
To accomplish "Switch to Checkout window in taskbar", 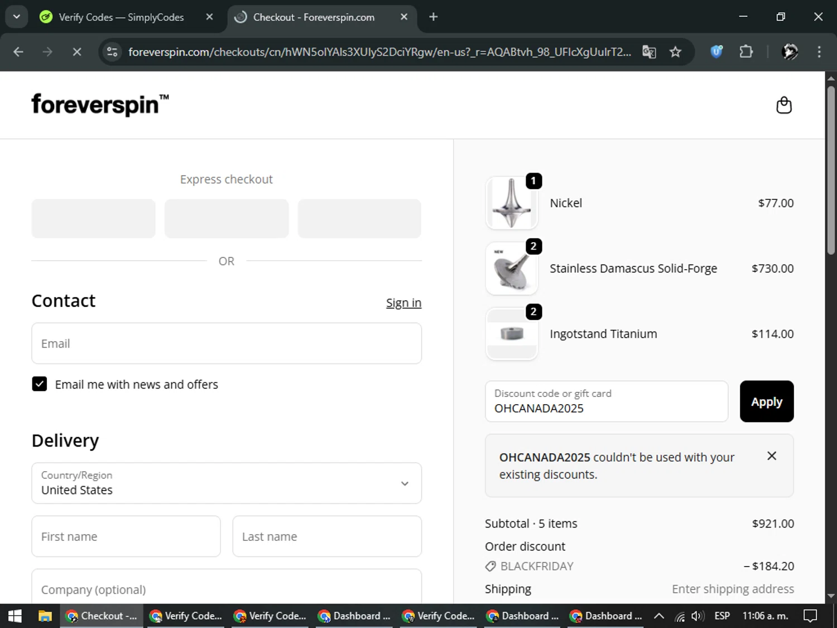I will click(x=102, y=616).
